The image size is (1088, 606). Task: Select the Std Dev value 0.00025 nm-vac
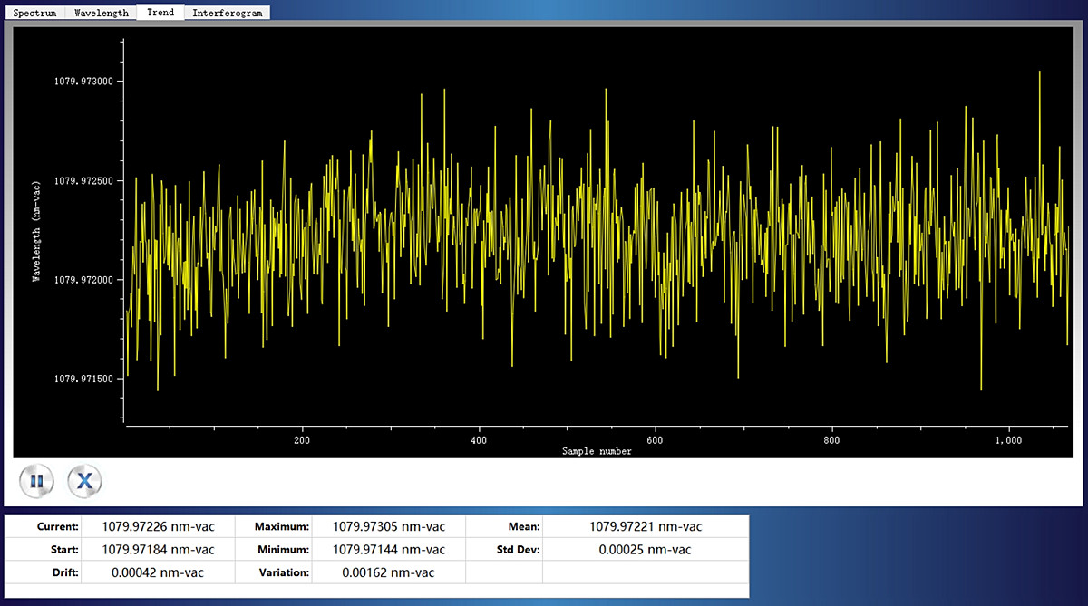[x=646, y=549]
